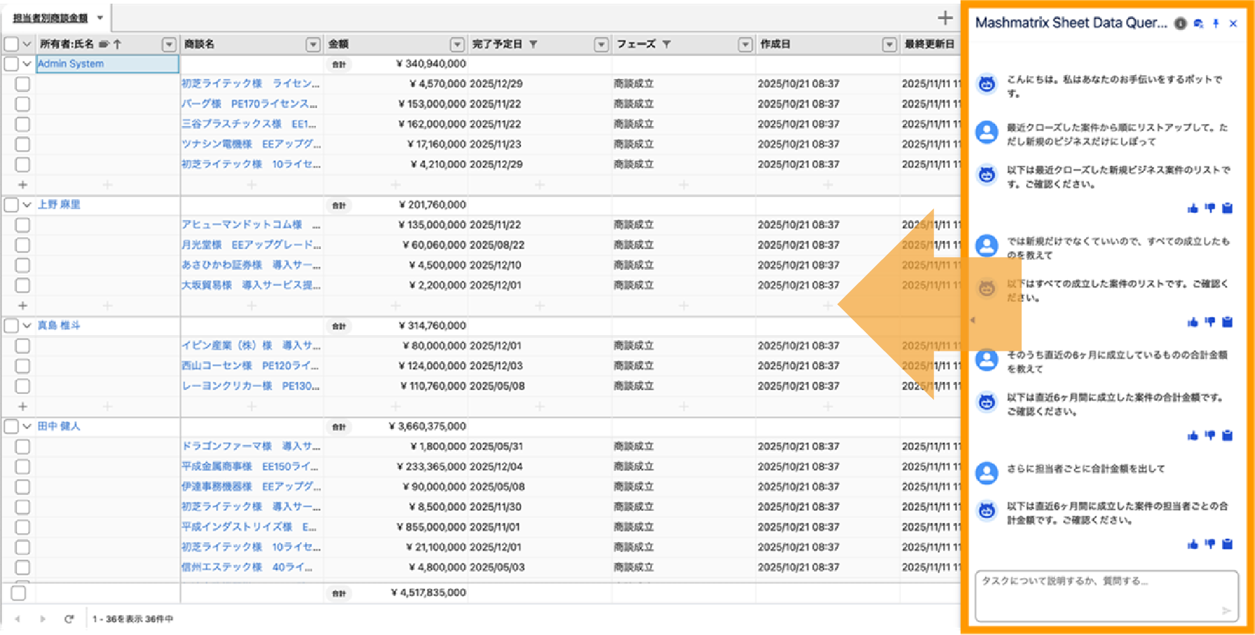Toggle the select-all checkbox in header
This screenshot has width=1255, height=635.
(x=11, y=44)
